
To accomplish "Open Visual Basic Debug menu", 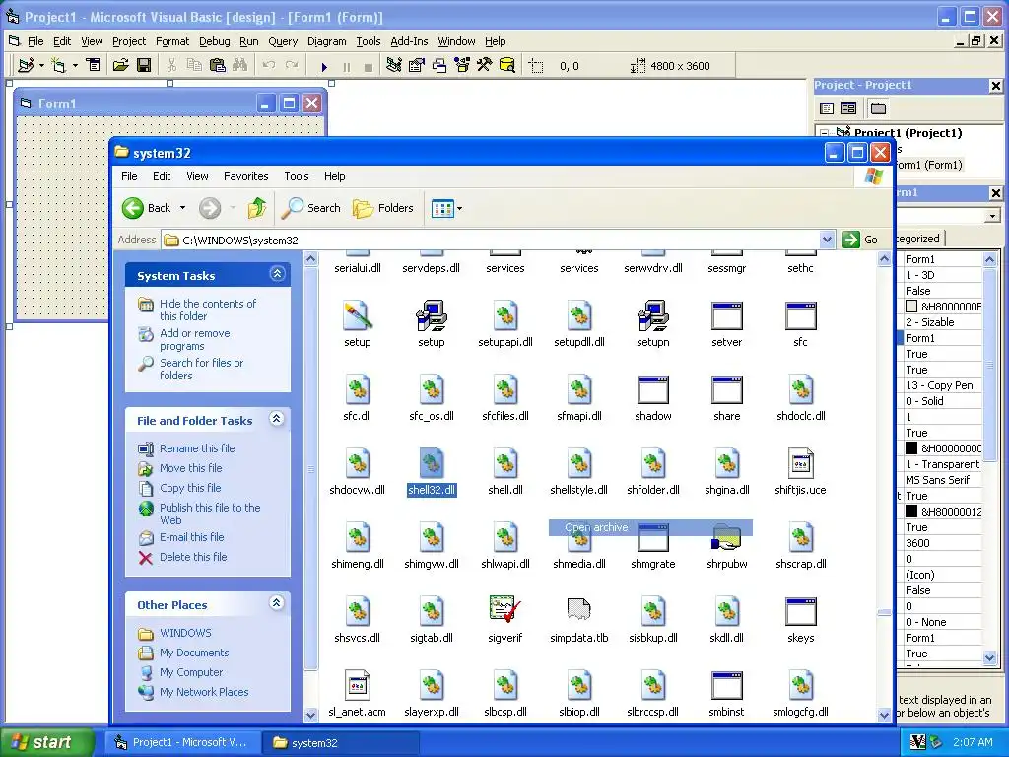I will click(214, 41).
